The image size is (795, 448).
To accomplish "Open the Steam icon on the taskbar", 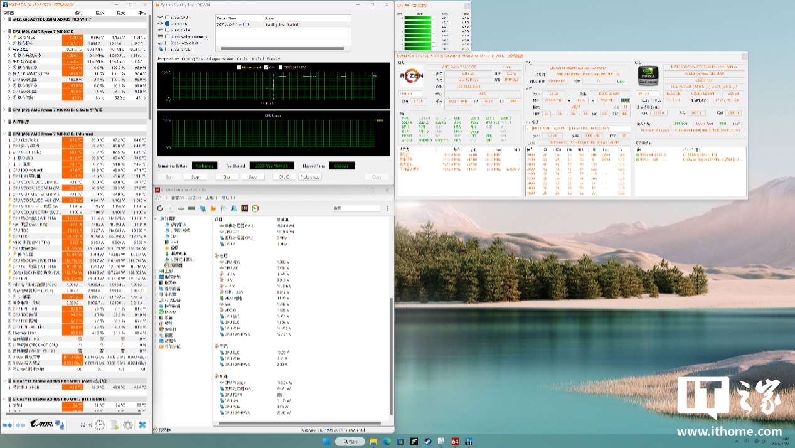I will 427,442.
